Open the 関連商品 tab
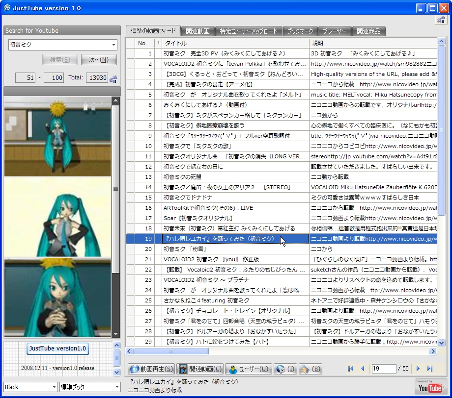 [x=368, y=31]
